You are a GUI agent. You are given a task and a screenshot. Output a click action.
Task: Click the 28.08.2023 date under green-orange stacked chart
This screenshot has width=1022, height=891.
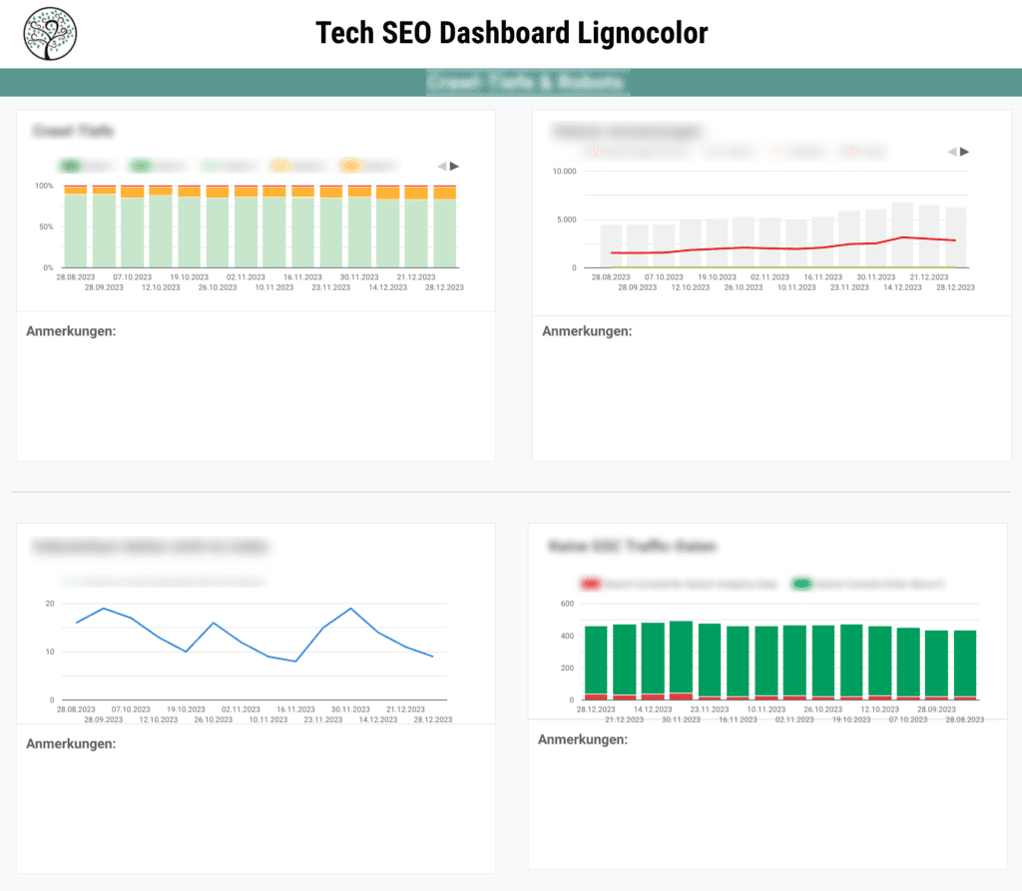point(76,277)
